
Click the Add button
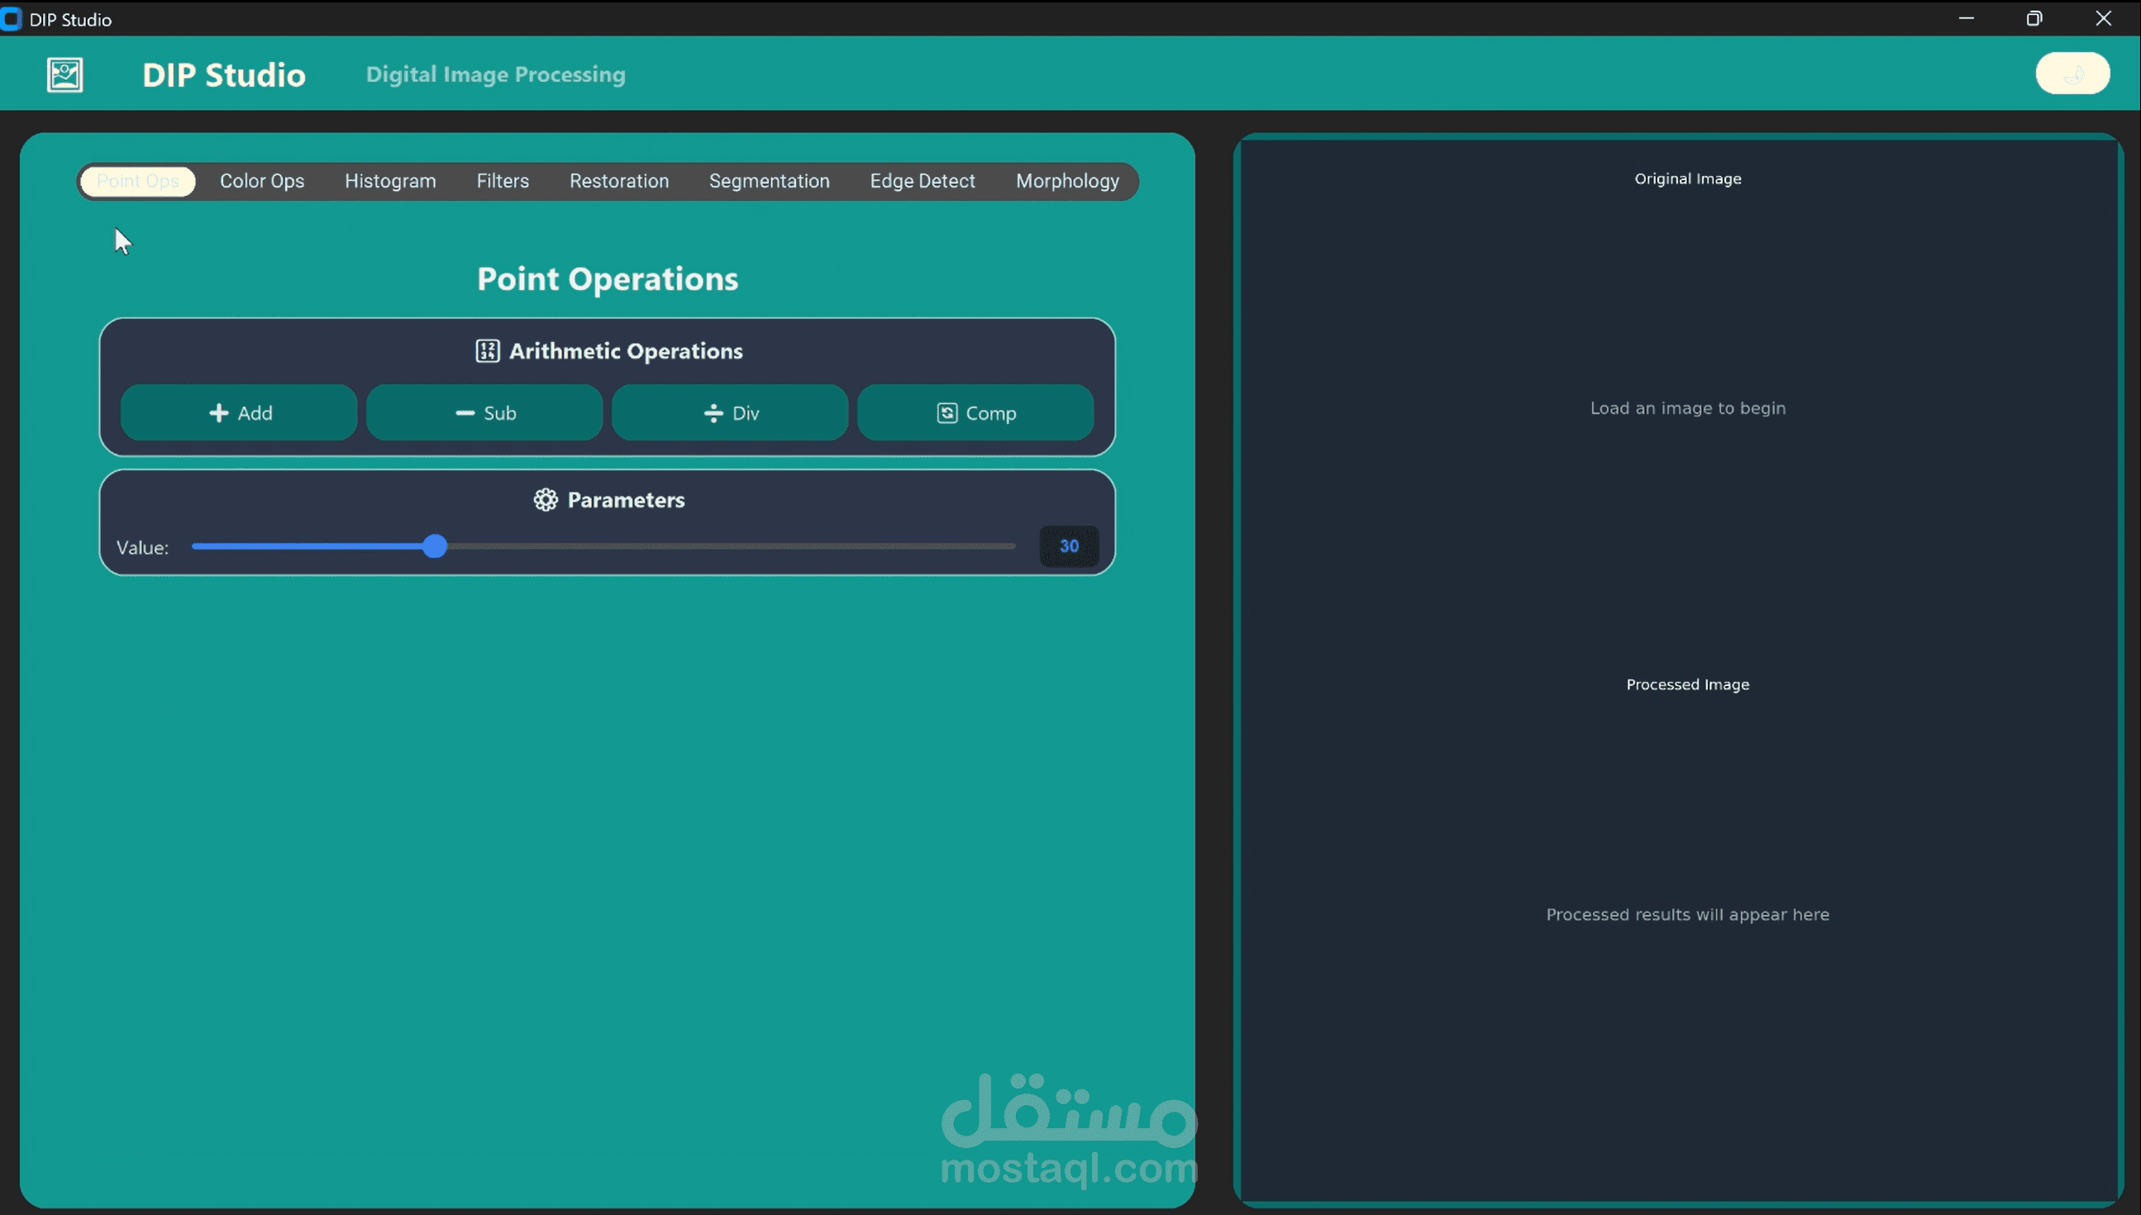point(240,412)
